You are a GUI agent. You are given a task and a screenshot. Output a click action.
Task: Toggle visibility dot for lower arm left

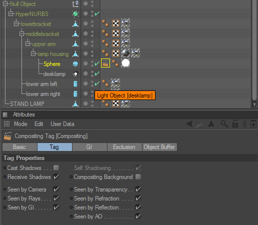tap(85, 83)
